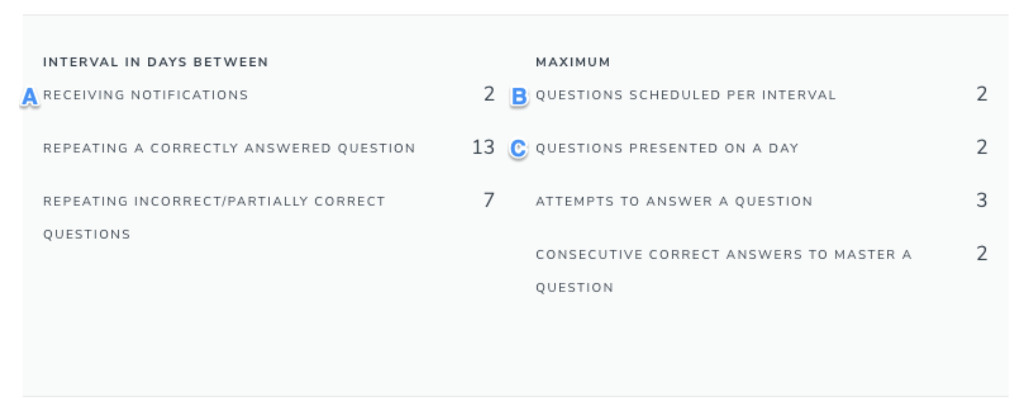Click the Interval in Days Between heading
This screenshot has width=1027, height=414.
[x=155, y=62]
